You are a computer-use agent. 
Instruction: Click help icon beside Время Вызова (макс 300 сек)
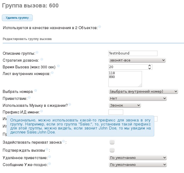tap(58, 66)
